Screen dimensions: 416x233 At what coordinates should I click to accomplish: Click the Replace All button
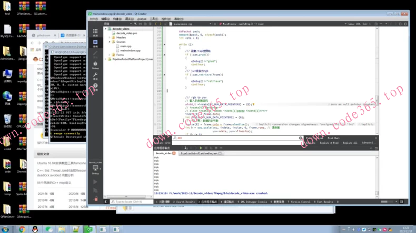pos(350,143)
